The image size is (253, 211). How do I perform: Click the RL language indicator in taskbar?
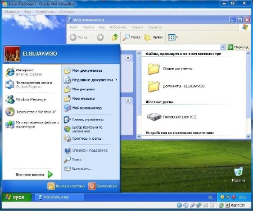coord(210,198)
